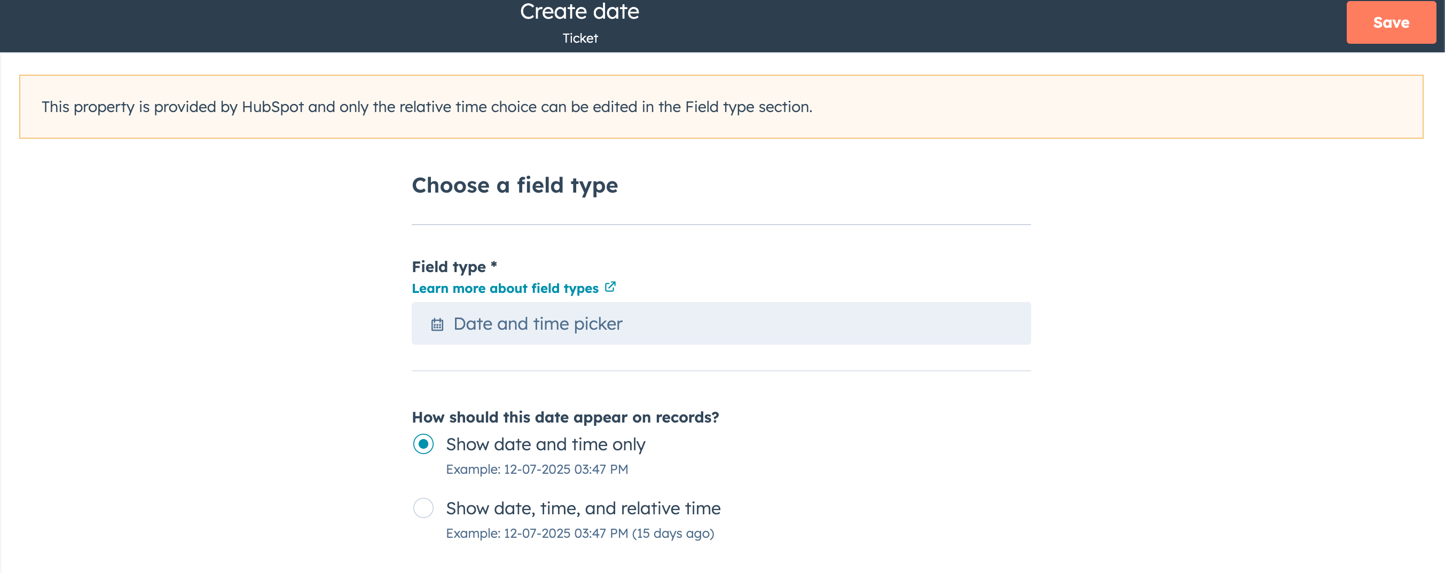The height and width of the screenshot is (573, 1445).
Task: Click the 'Show date and time only' label text
Action: (x=545, y=444)
